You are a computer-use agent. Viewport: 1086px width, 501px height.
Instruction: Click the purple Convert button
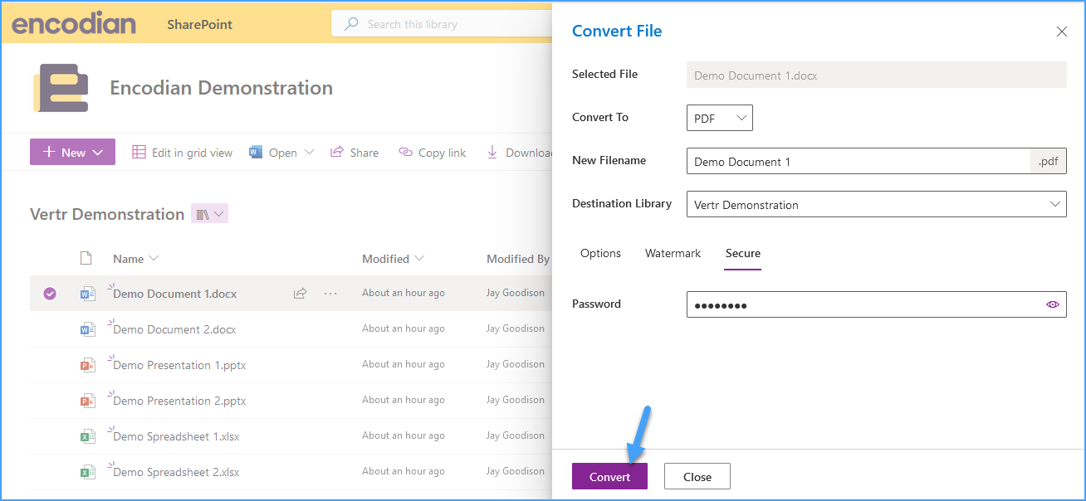click(609, 476)
